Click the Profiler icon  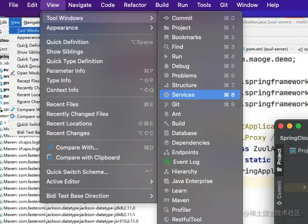[x=166, y=210]
